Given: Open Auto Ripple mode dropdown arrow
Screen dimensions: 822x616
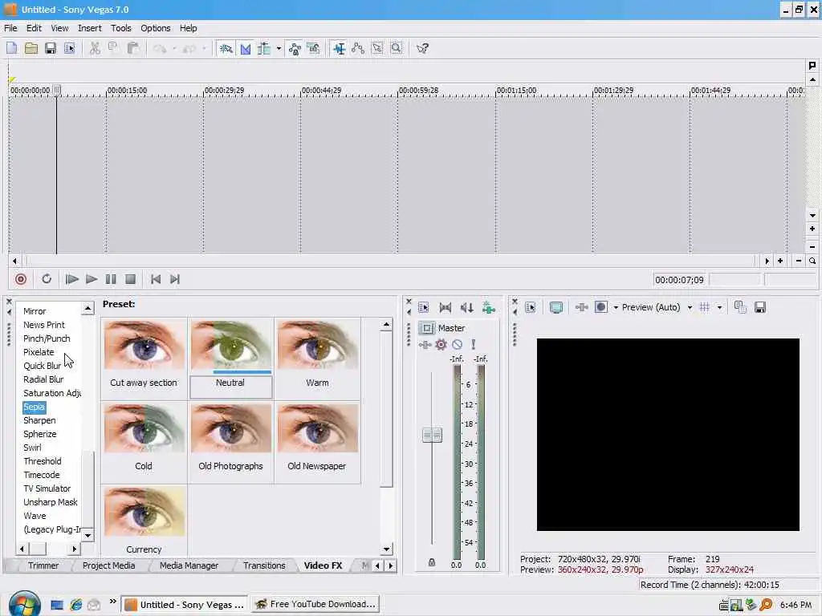Looking at the screenshot, I should 279,49.
